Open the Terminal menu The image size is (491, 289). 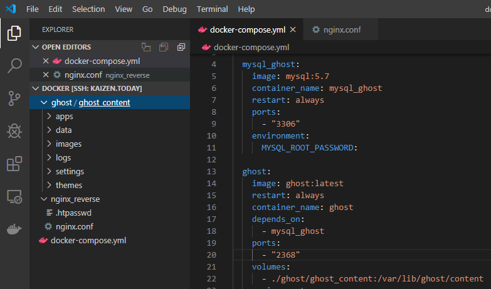pyautogui.click(x=212, y=9)
